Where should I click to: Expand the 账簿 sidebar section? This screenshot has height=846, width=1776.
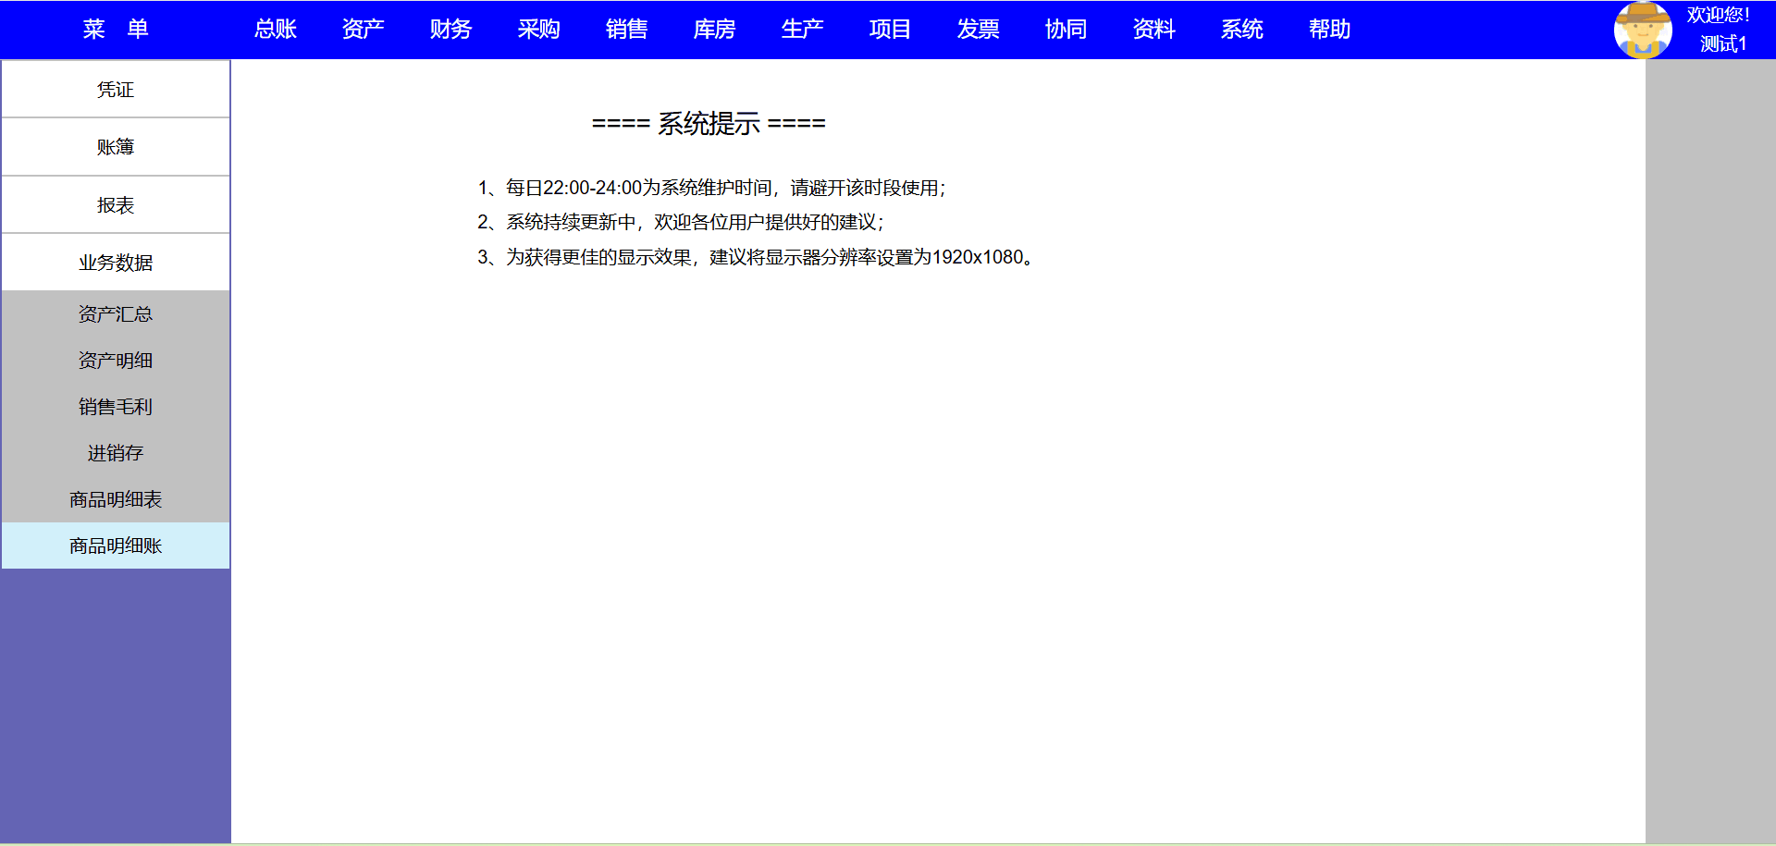(116, 147)
